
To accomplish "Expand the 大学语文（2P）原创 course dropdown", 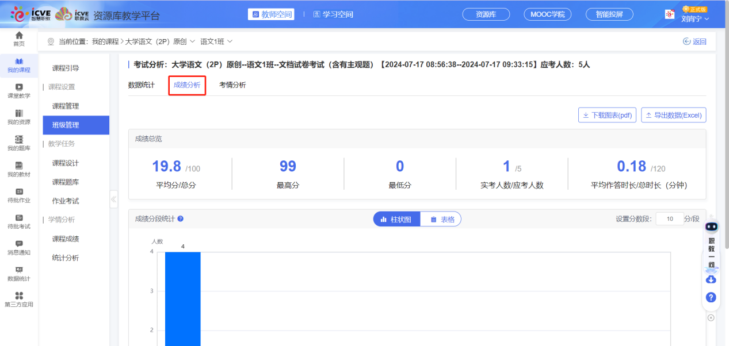I will point(193,41).
